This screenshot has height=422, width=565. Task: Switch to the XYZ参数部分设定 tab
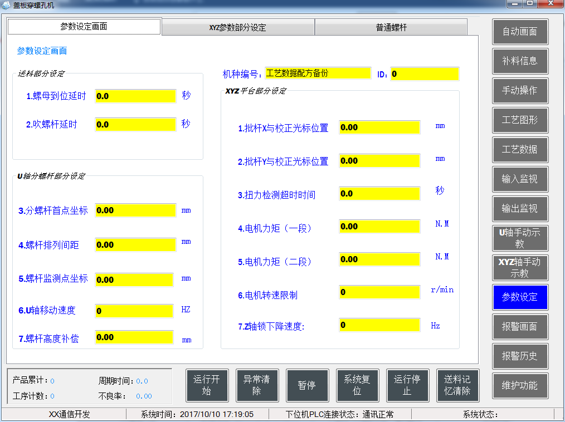pos(238,26)
